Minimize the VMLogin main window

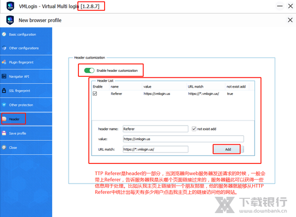tap(280, 6)
